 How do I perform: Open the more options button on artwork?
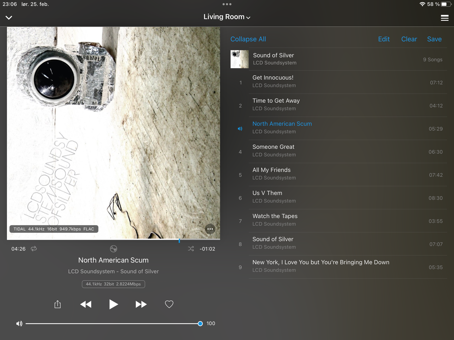coord(210,229)
